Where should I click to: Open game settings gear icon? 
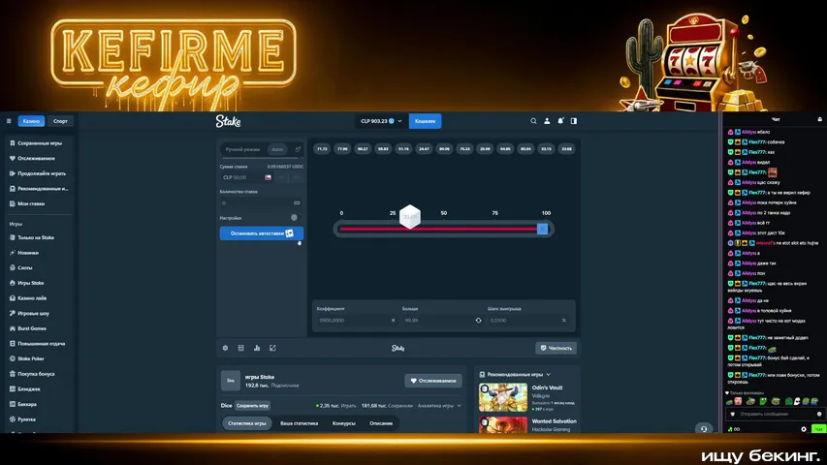coord(225,348)
